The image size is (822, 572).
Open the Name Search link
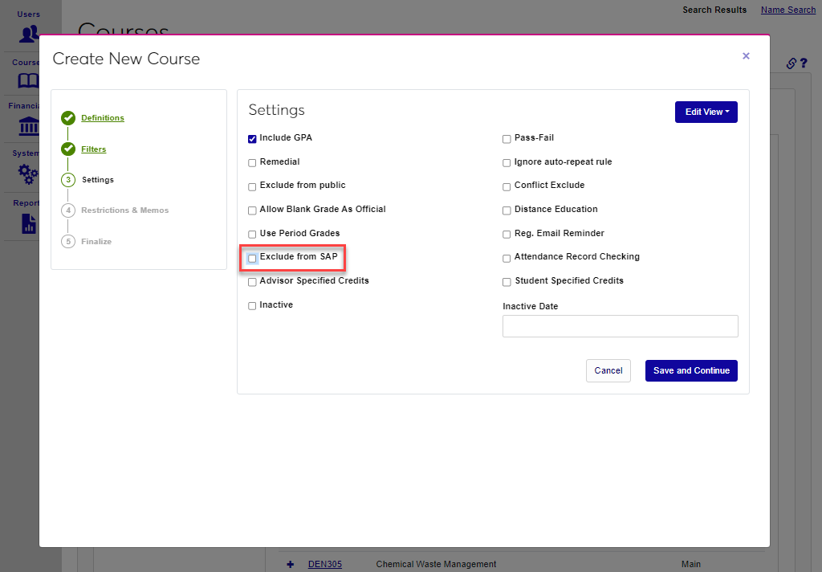coord(787,10)
